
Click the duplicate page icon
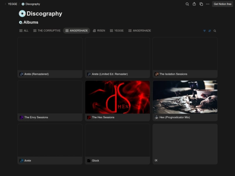pos(201,4)
